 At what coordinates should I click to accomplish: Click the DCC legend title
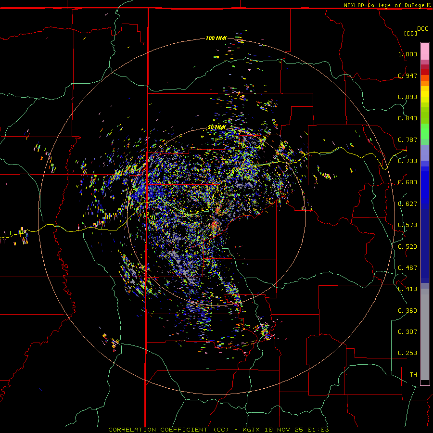tap(422, 29)
